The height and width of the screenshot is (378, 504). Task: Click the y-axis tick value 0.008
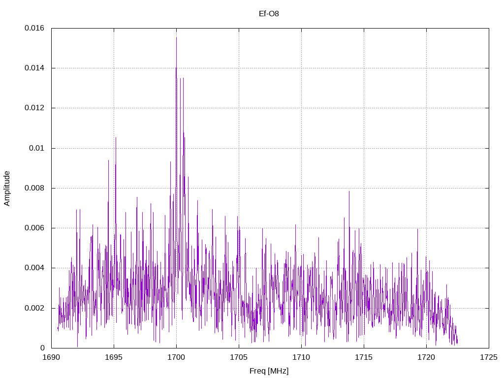tap(34, 188)
